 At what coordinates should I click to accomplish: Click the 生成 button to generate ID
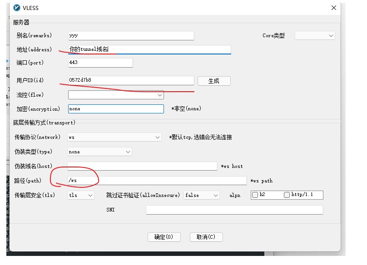(214, 81)
